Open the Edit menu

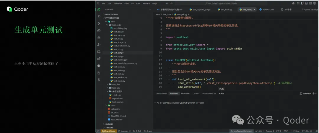point(110,4)
